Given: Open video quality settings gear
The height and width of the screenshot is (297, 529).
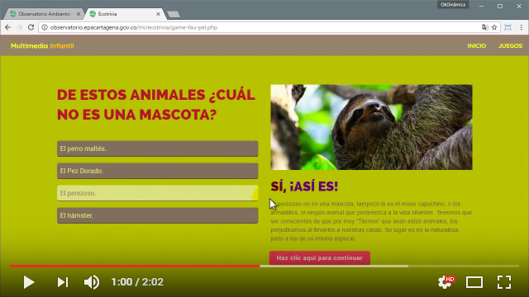Looking at the screenshot, I should [446, 282].
